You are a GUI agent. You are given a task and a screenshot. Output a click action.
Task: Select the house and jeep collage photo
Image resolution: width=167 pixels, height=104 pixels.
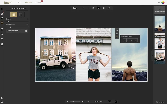tap(56, 55)
